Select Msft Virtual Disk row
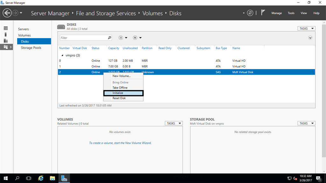326x183 pixels. [x=186, y=72]
